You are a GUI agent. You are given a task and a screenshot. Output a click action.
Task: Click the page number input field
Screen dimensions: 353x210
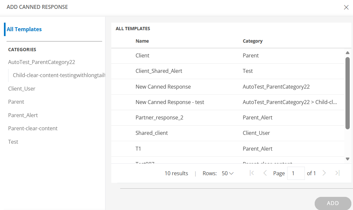pyautogui.click(x=296, y=173)
